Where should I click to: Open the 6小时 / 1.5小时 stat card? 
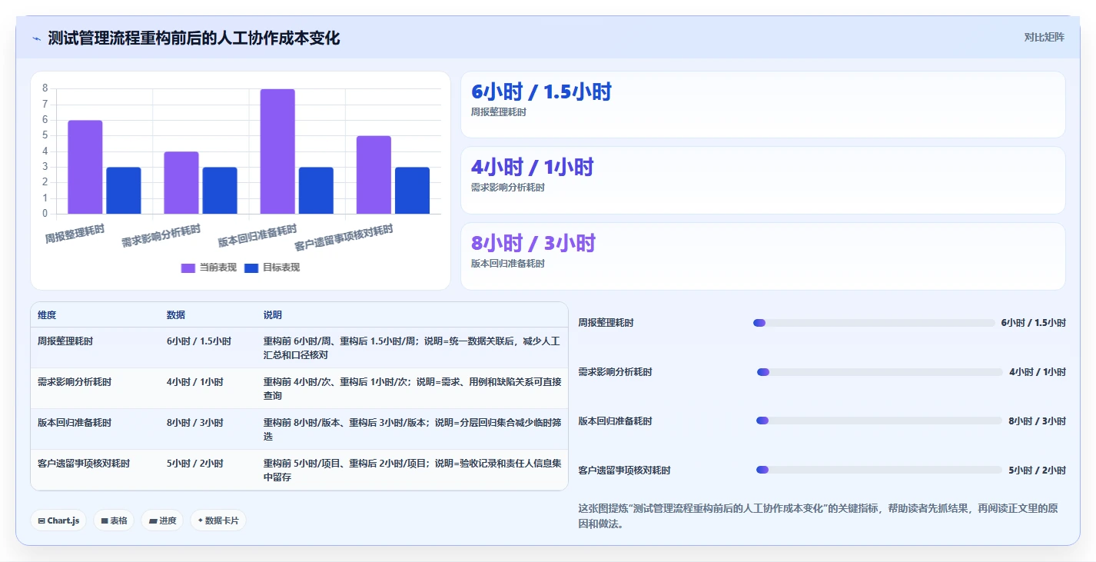coord(763,105)
